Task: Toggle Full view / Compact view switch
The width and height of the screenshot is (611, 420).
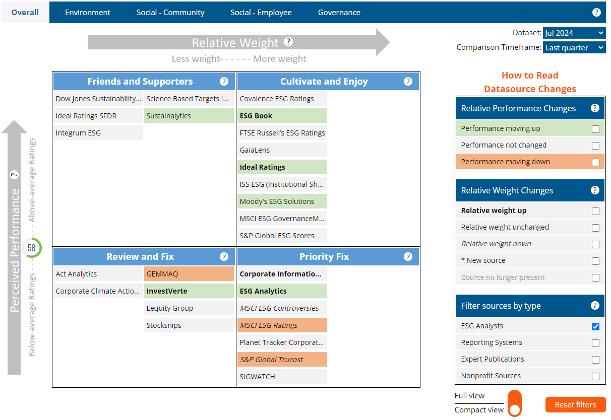Action: [514, 403]
